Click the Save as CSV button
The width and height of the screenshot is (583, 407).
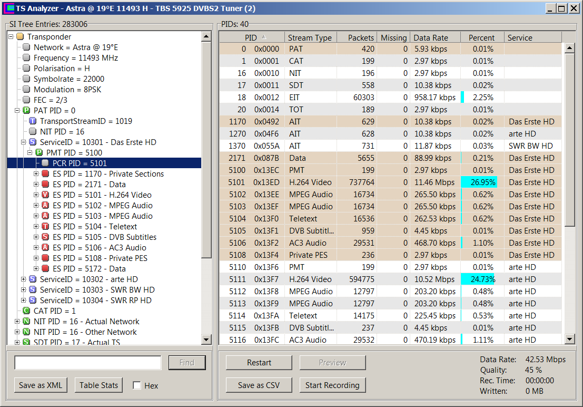(x=259, y=385)
